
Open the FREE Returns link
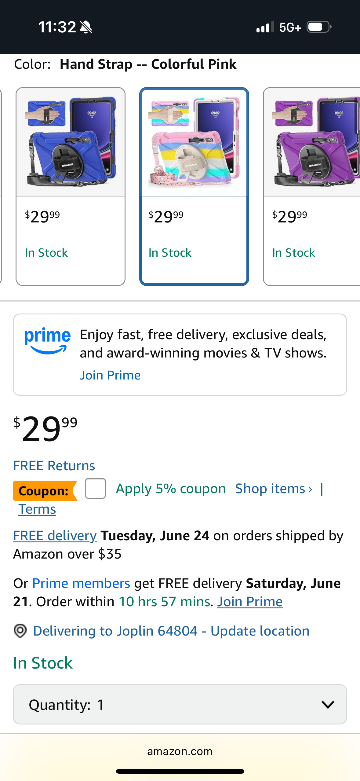[54, 466]
